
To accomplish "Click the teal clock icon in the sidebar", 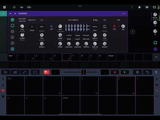I will pos(12,49).
